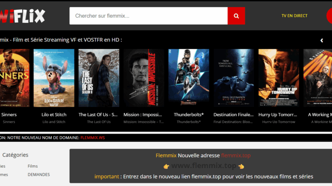Click 'Mission : Impossi...' title link

tap(143, 115)
